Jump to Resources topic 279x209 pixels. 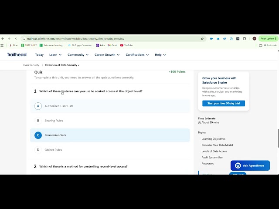208,164
